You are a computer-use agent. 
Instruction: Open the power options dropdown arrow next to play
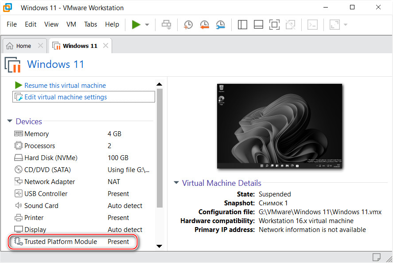147,24
